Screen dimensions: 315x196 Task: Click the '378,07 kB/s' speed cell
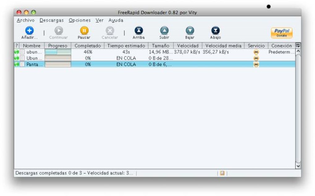pyautogui.click(x=187, y=52)
